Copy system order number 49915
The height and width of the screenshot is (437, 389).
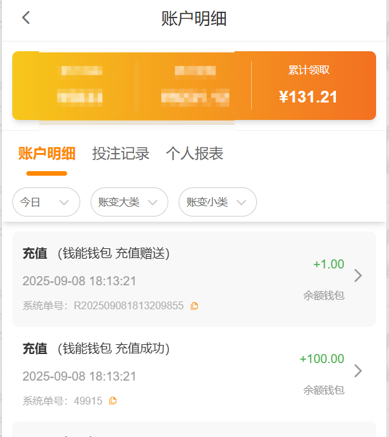(113, 401)
